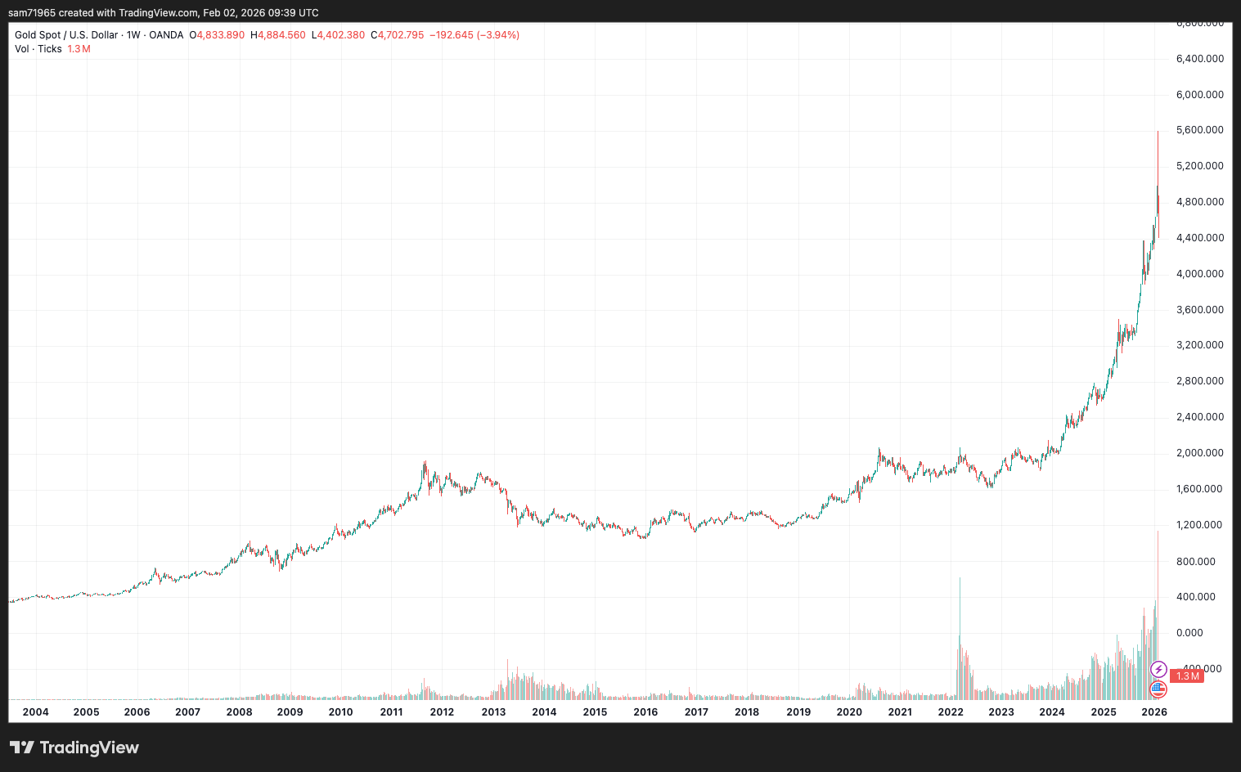This screenshot has height=772, width=1241.
Task: Select the red 1.3M volume price label
Action: [x=1185, y=675]
